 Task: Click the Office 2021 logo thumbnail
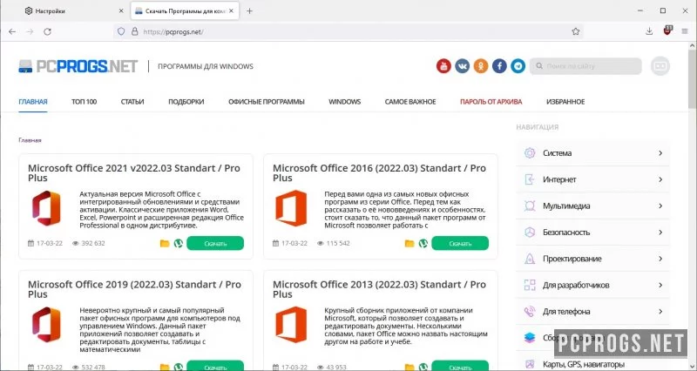tap(46, 208)
